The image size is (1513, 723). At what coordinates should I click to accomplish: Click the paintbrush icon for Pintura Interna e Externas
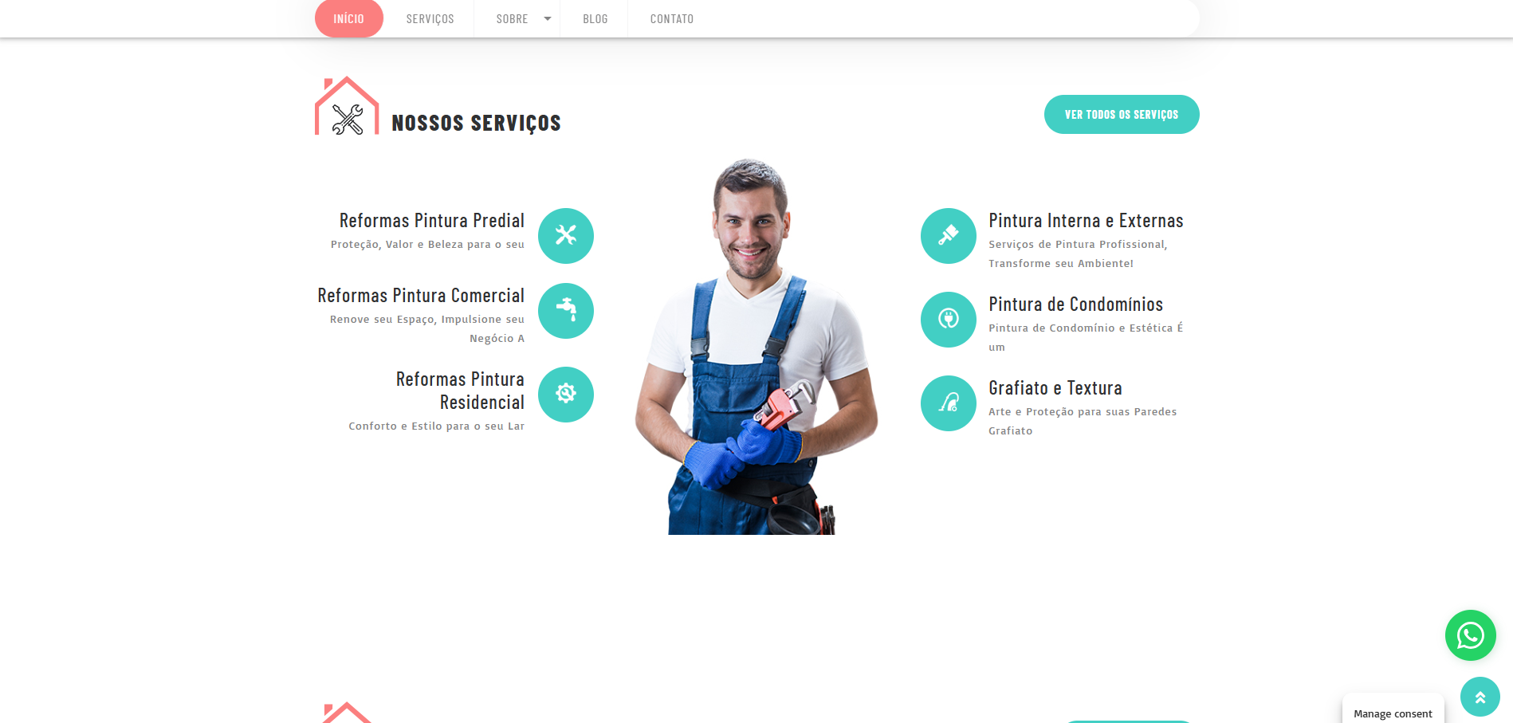tap(948, 235)
